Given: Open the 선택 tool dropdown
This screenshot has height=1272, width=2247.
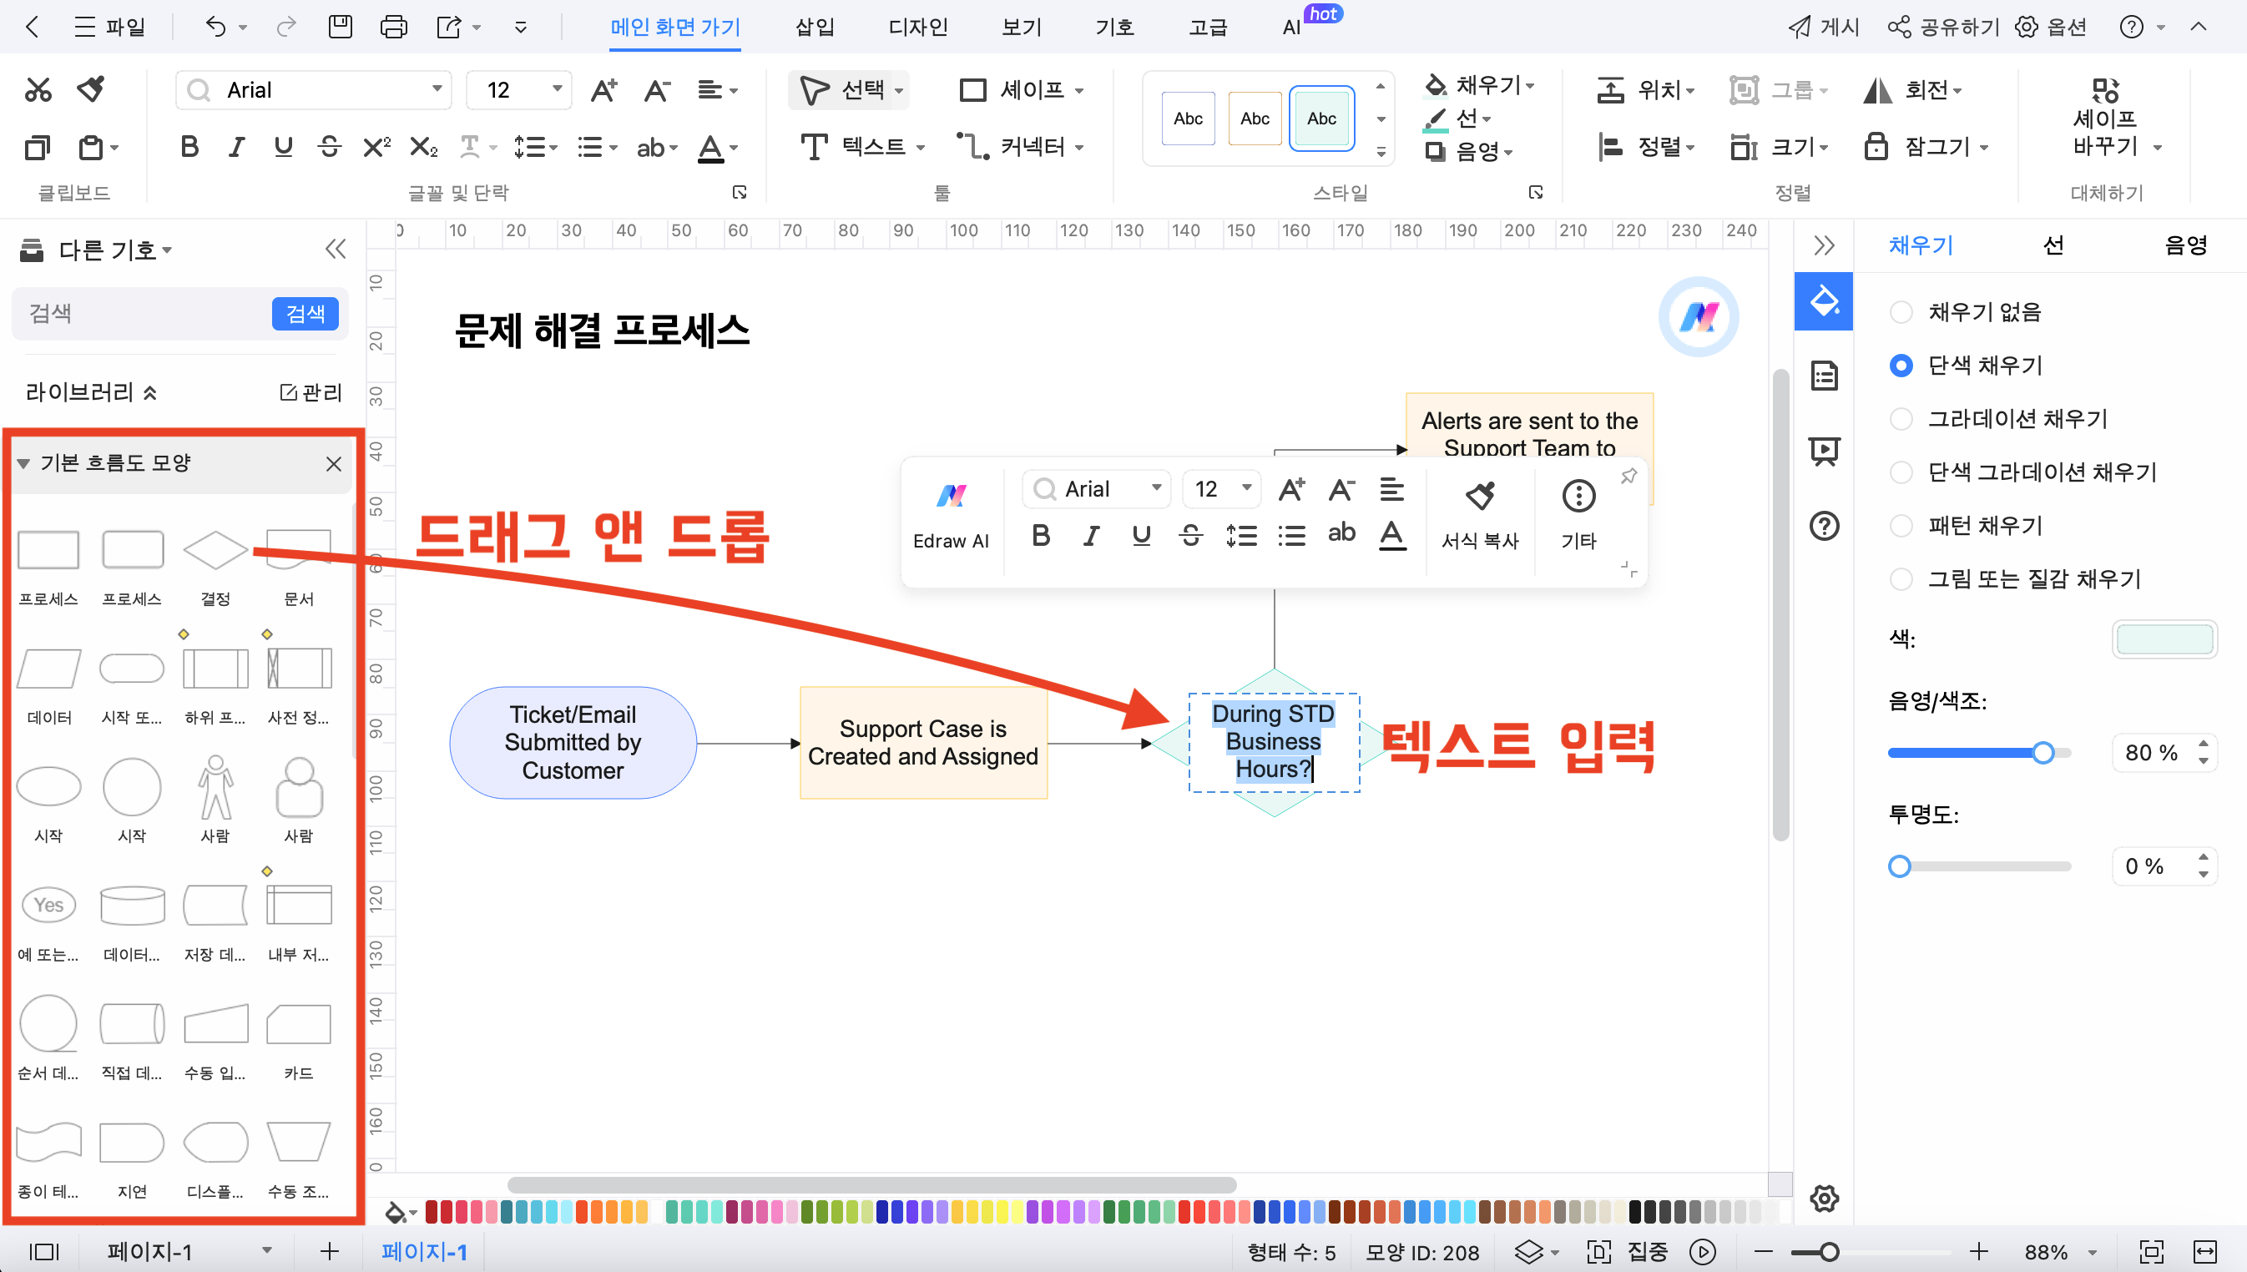Looking at the screenshot, I should [899, 91].
